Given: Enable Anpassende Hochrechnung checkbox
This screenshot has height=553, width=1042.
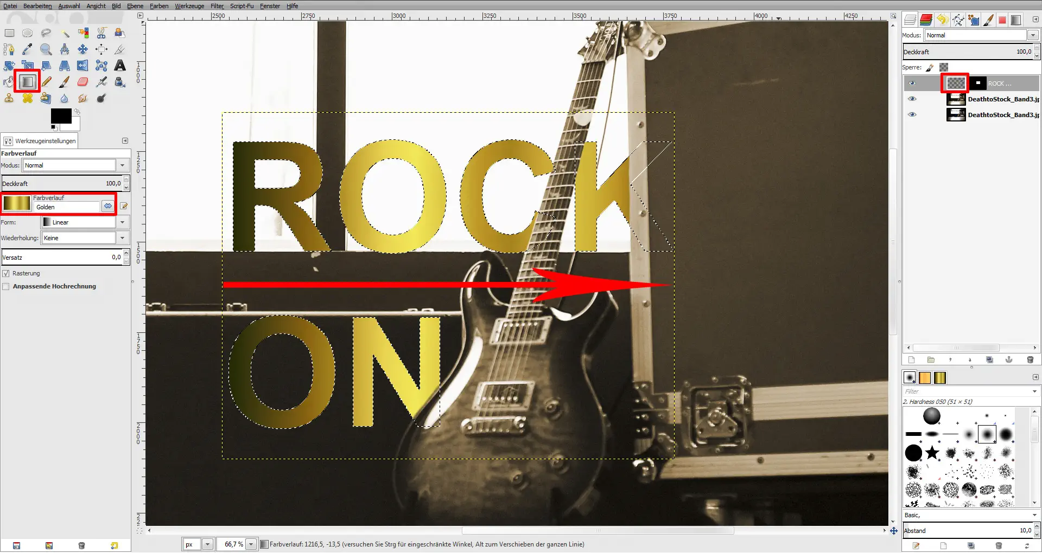Looking at the screenshot, I should pyautogui.click(x=6, y=287).
